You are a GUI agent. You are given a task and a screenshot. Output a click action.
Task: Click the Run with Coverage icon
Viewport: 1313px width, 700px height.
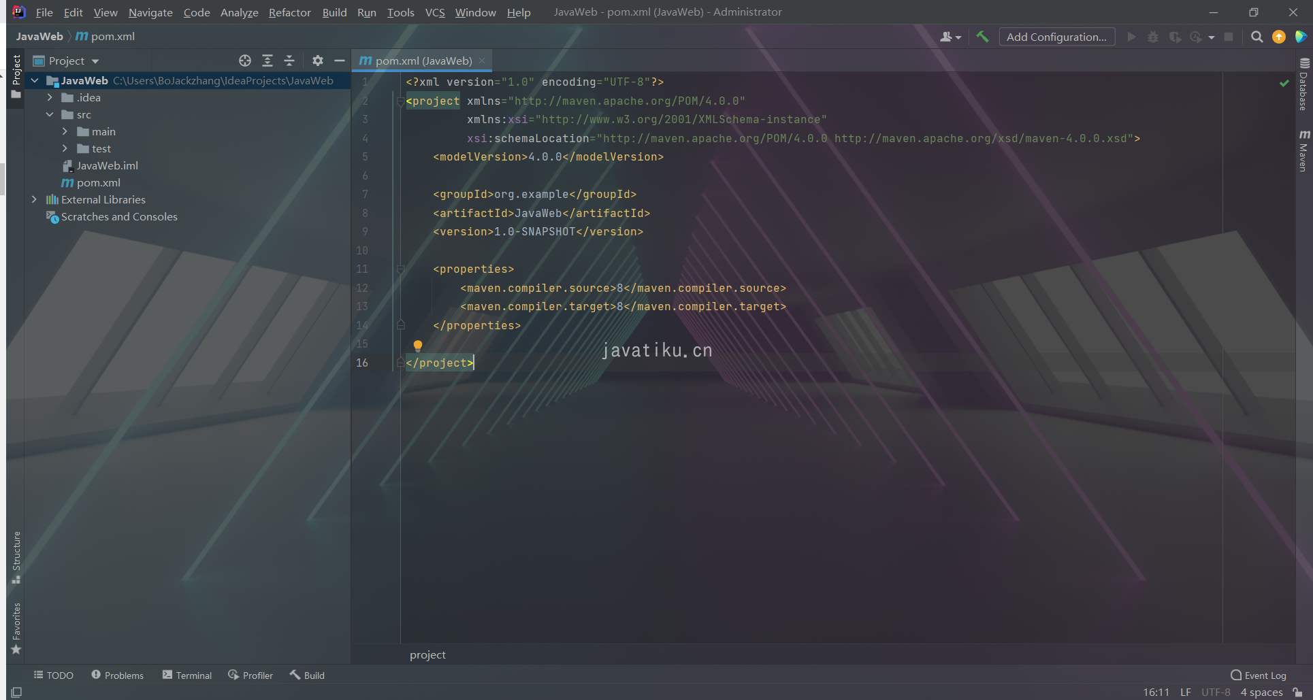1175,37
